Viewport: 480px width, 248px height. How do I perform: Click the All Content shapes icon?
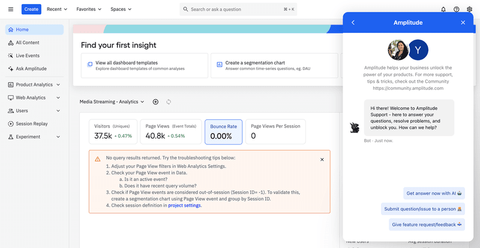(11, 43)
